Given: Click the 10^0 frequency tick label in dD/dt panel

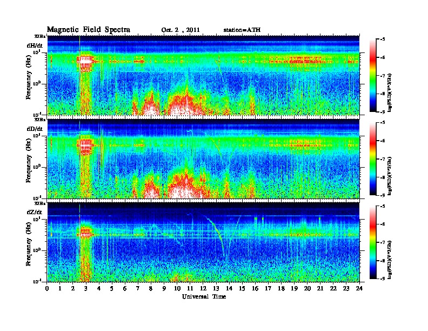Looking at the screenshot, I should click(x=37, y=167).
